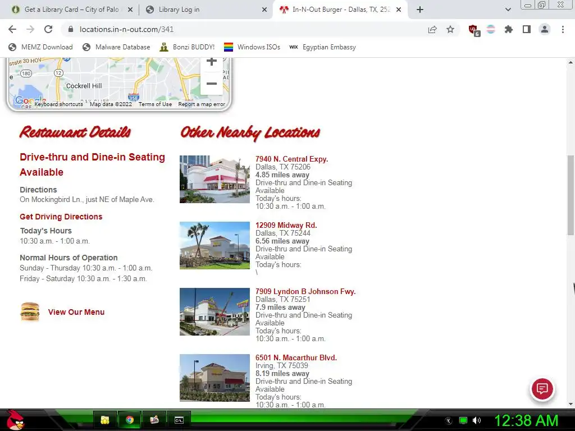Screen dimensions: 575x431
Task: Click the 12:38 AM taskbar clock
Action: (526, 420)
